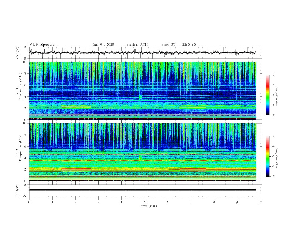Screen dimensions: 293x227
Task: Click the "0" tick on the time axis
Action: tap(29, 202)
